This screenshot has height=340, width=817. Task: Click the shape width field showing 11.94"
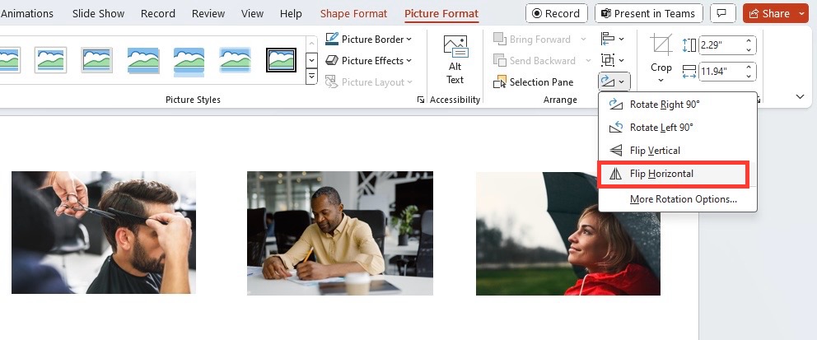pos(721,71)
